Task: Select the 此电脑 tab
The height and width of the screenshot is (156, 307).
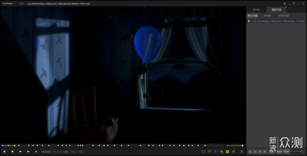Action: click(x=267, y=16)
